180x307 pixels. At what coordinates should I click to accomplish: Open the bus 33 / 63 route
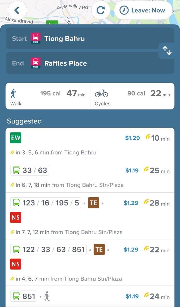[90, 176]
